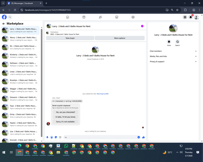Expand Chat members section
Screen dimensions: 203x162
(x=173, y=51)
